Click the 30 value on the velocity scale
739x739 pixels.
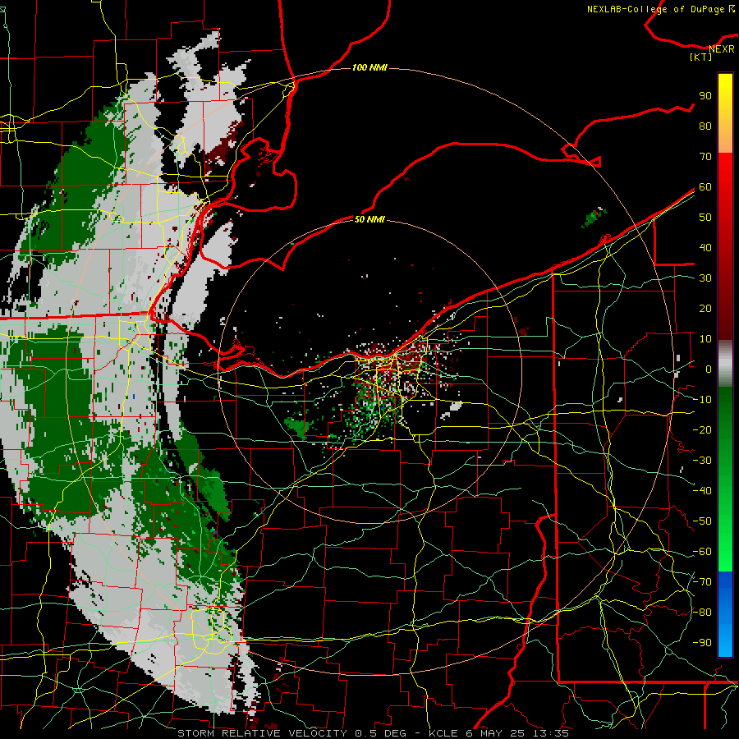pyautogui.click(x=705, y=278)
